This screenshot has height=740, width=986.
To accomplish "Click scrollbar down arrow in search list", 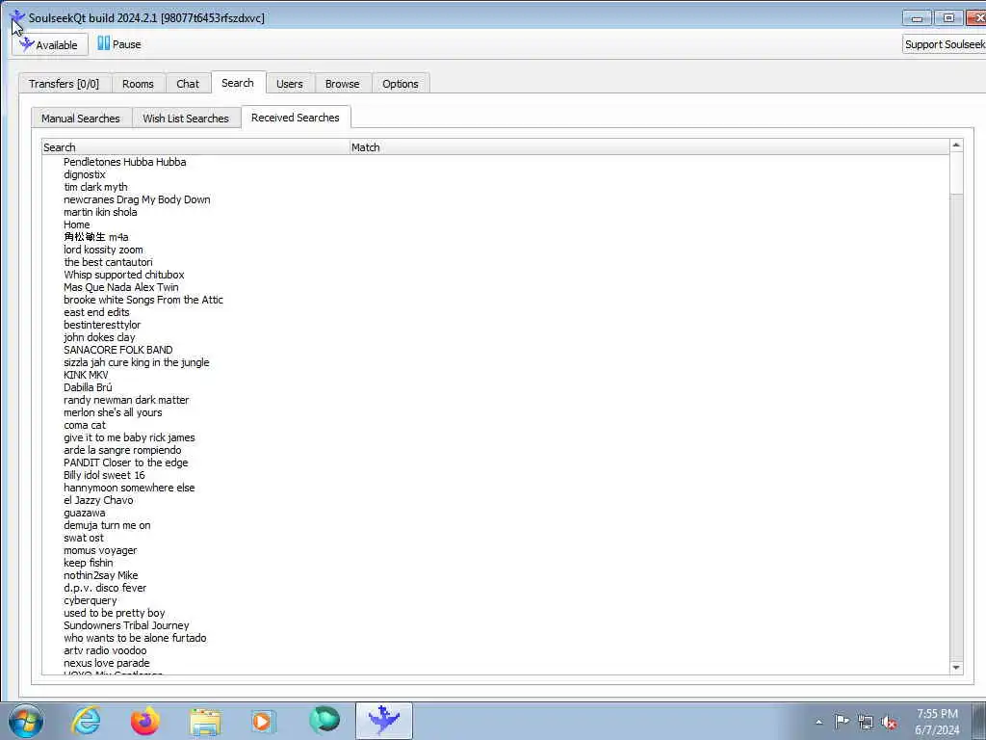I will 956,668.
